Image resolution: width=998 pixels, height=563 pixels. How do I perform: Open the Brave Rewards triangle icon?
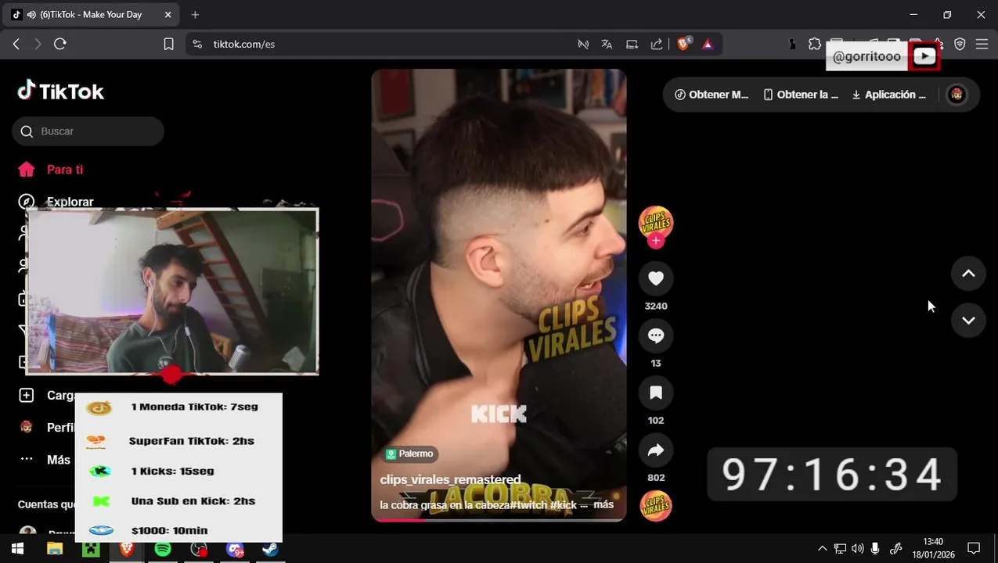[x=708, y=45]
